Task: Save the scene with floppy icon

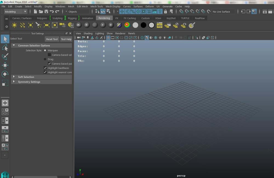Action: coord(46,12)
